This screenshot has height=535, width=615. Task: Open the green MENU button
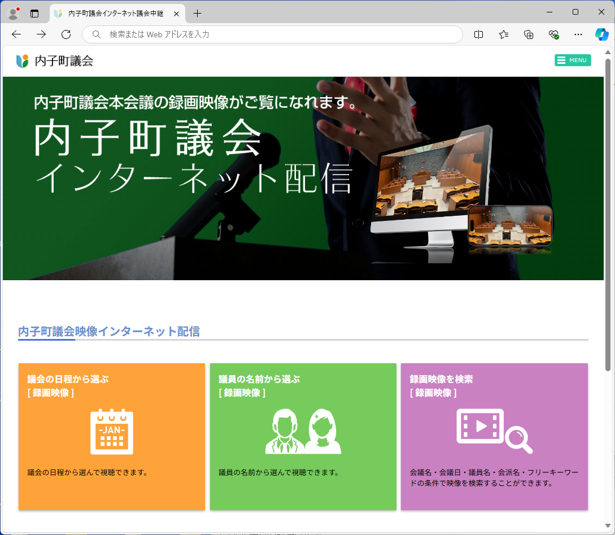573,60
